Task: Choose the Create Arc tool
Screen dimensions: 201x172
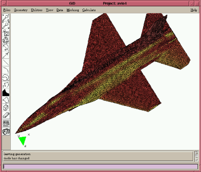Action: pos(6,70)
